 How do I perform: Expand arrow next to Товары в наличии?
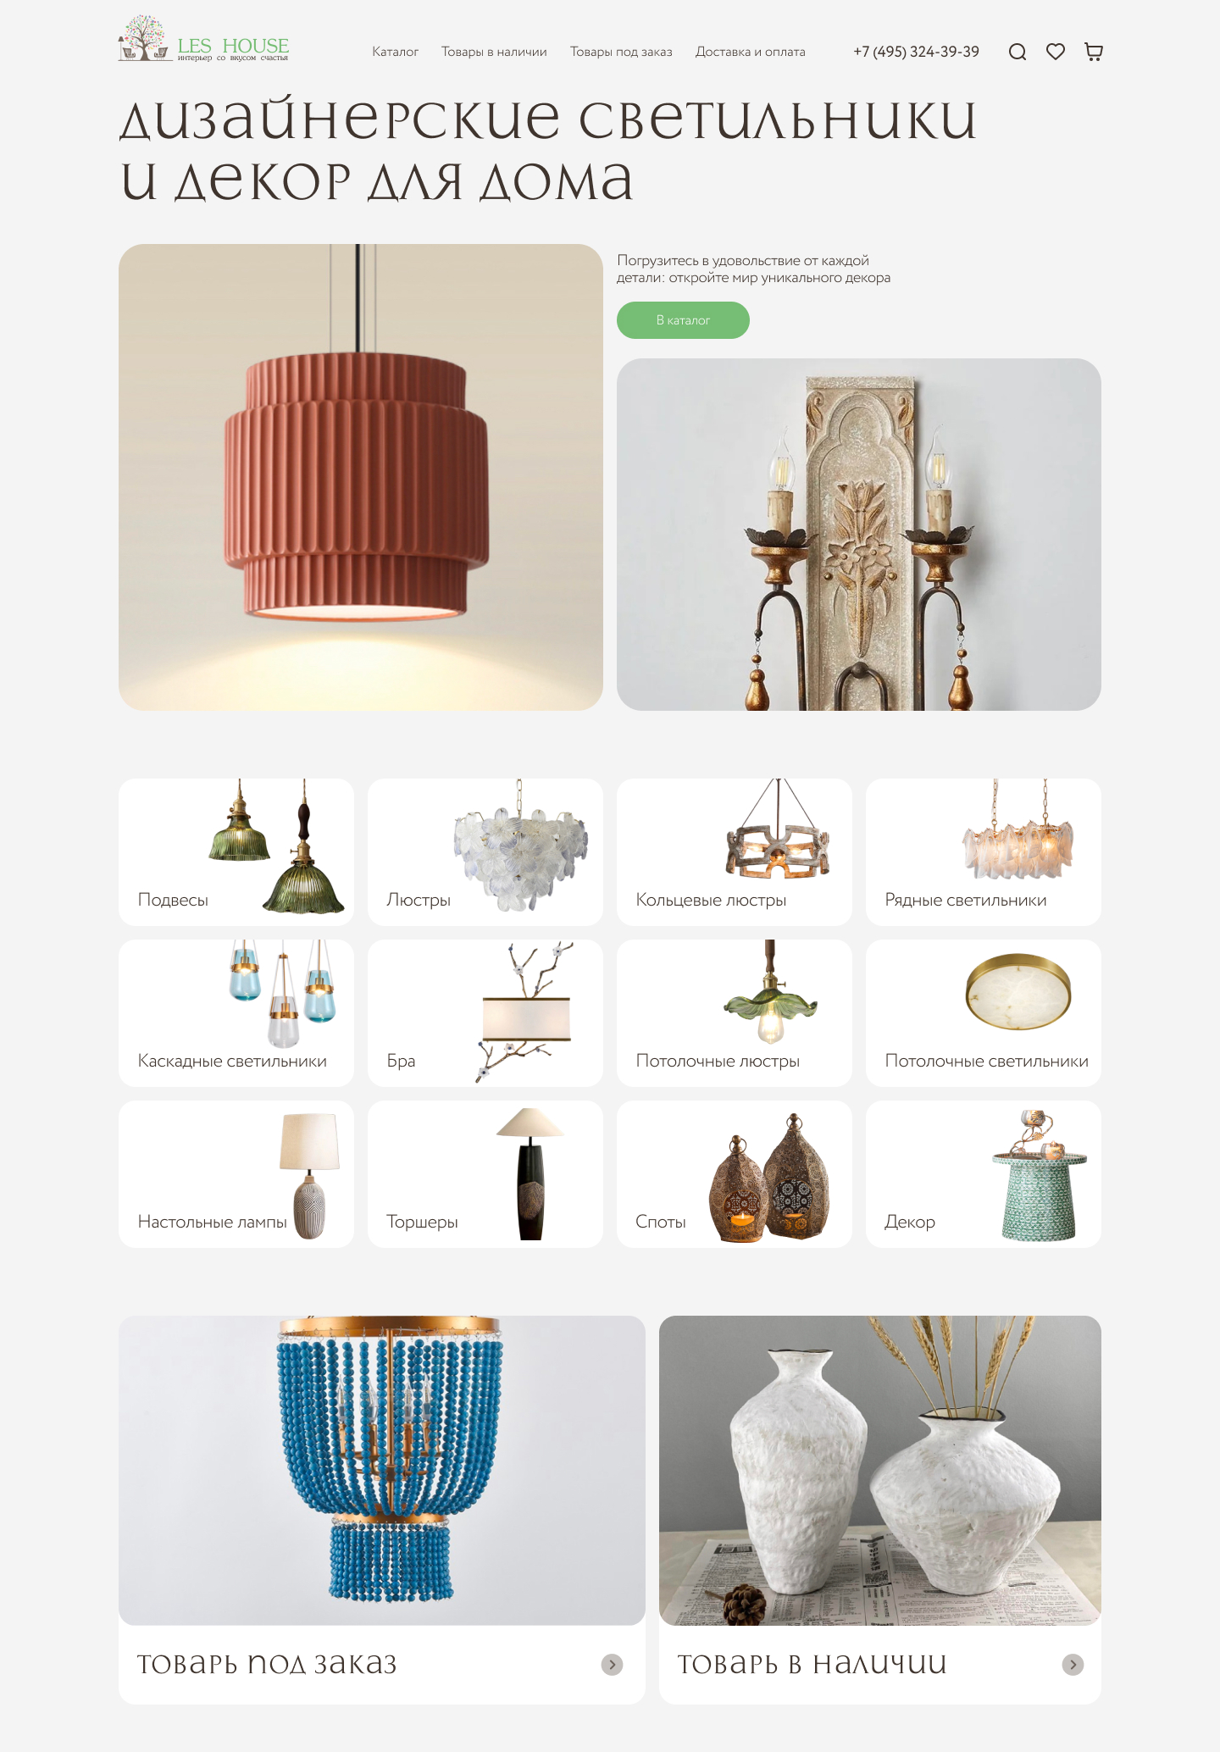point(1073,1665)
